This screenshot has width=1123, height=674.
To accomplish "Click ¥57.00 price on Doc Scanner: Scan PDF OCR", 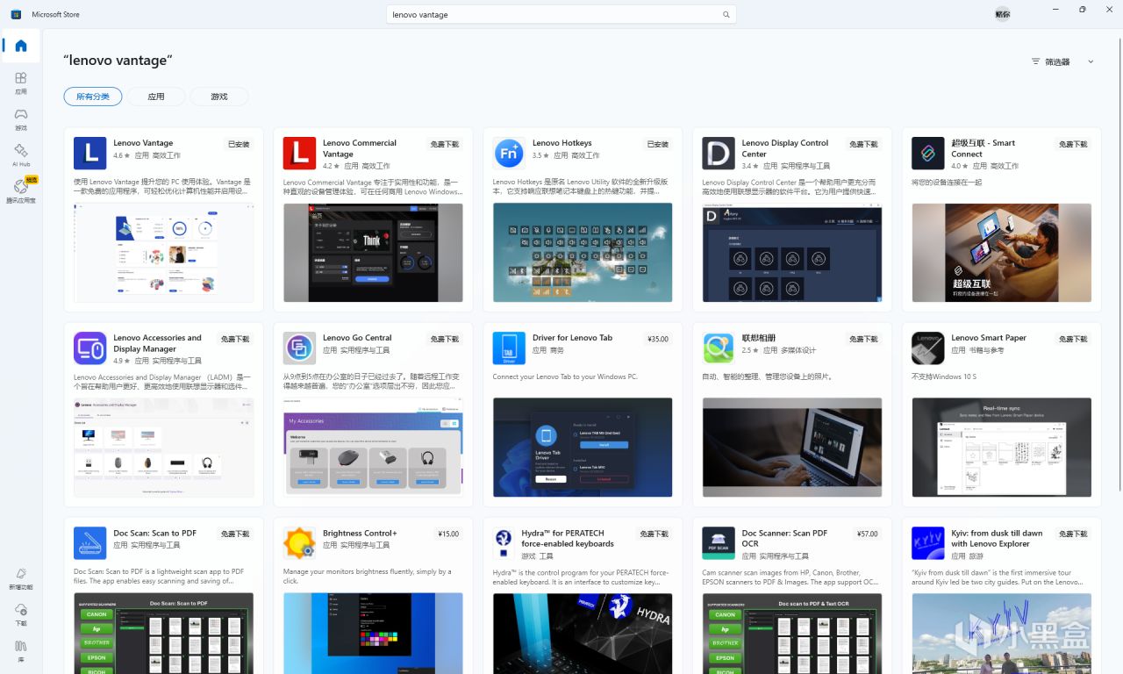I will tap(868, 534).
